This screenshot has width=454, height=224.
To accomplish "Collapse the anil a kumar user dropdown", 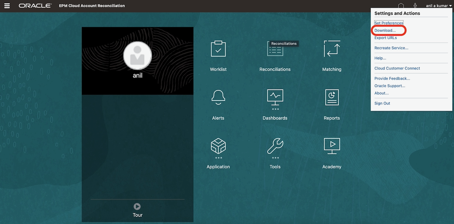I will tap(439, 6).
